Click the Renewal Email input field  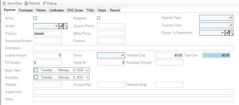(x=169, y=85)
